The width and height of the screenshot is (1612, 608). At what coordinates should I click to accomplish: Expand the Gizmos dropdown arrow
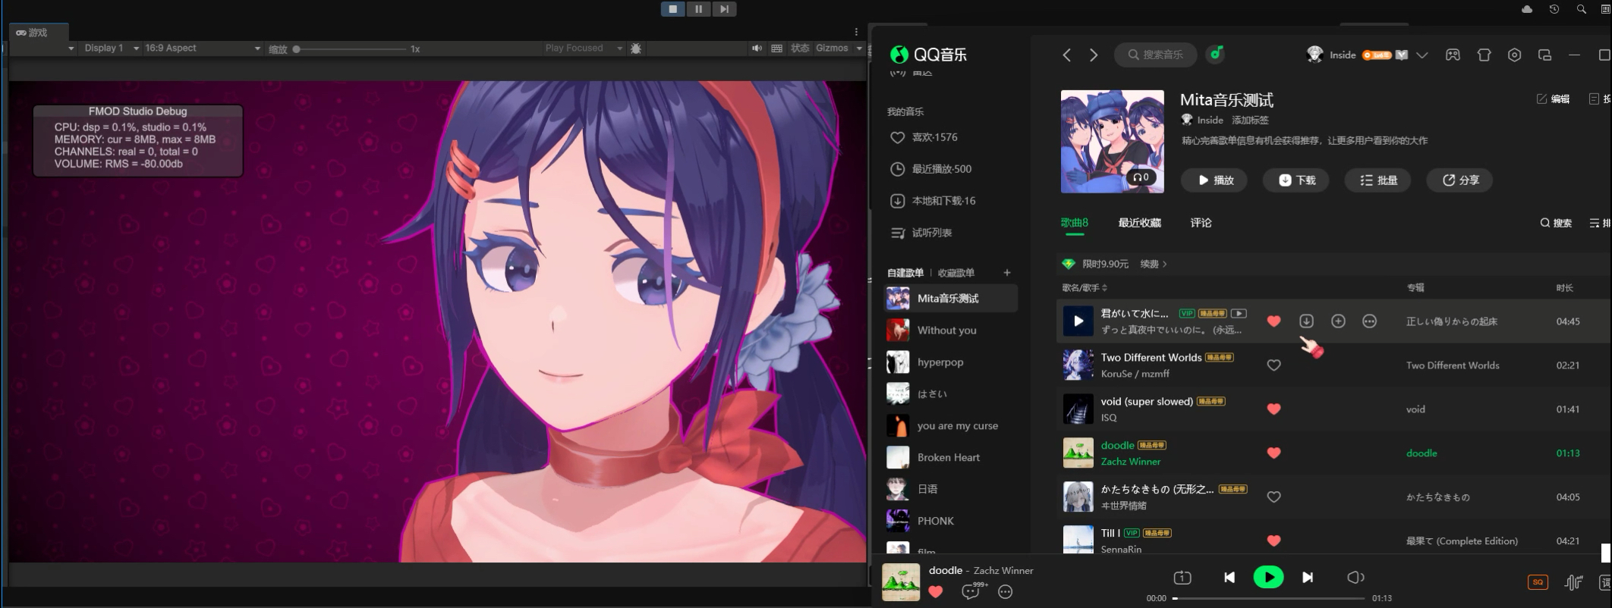point(859,48)
